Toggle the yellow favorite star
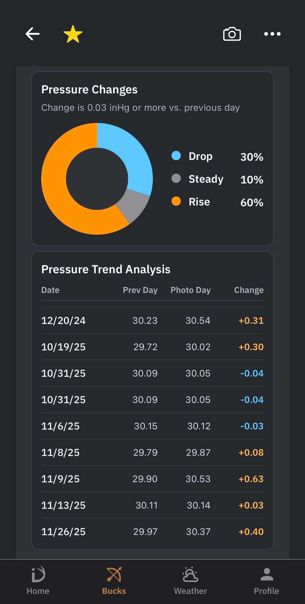 tap(73, 34)
